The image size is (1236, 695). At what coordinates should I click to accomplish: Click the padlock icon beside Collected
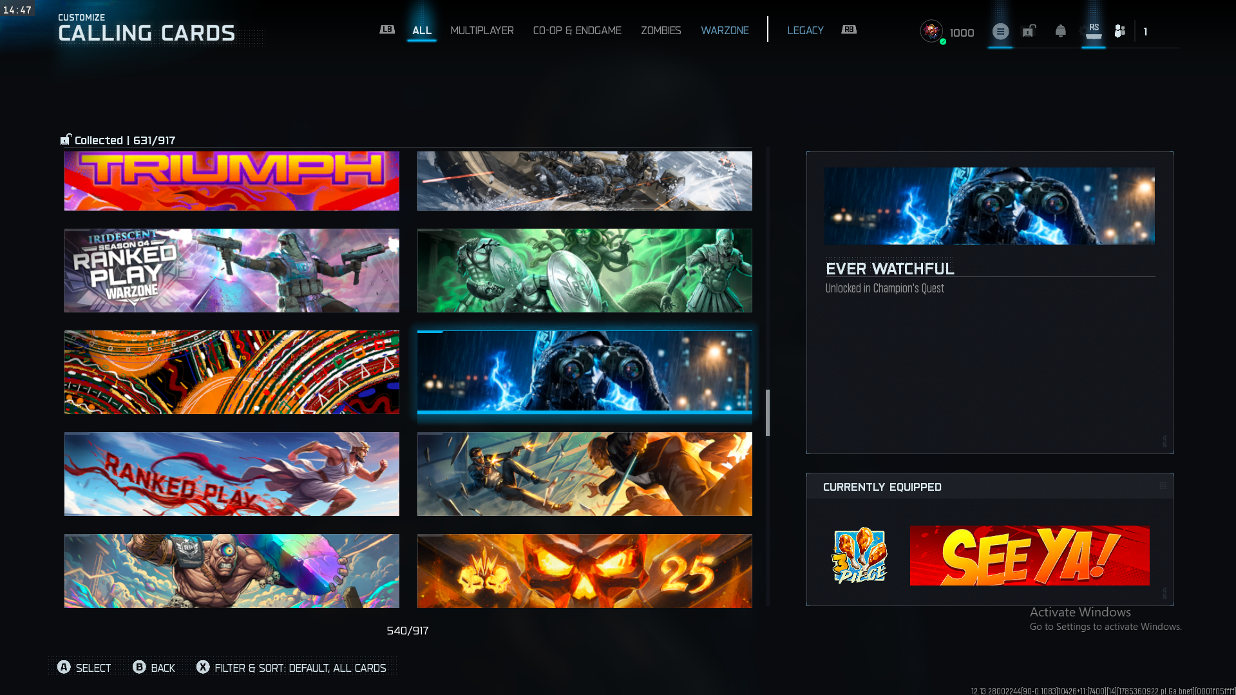pyautogui.click(x=66, y=140)
